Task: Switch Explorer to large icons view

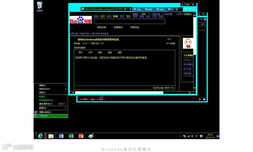Action: tap(204, 99)
